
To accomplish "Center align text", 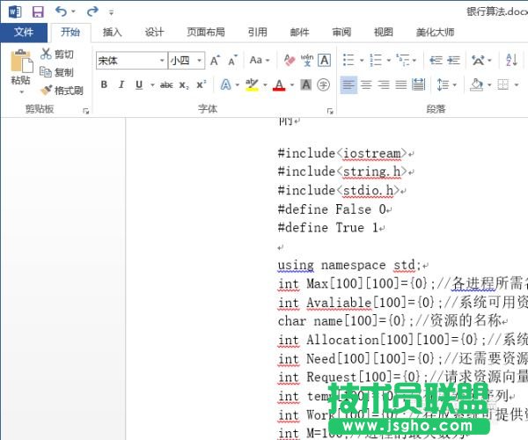I will (x=366, y=84).
